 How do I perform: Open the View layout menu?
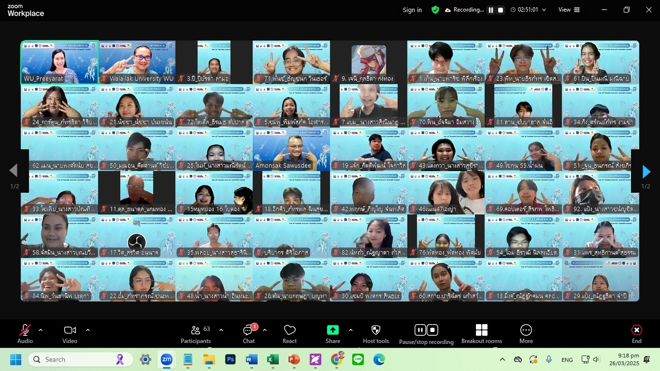point(569,10)
